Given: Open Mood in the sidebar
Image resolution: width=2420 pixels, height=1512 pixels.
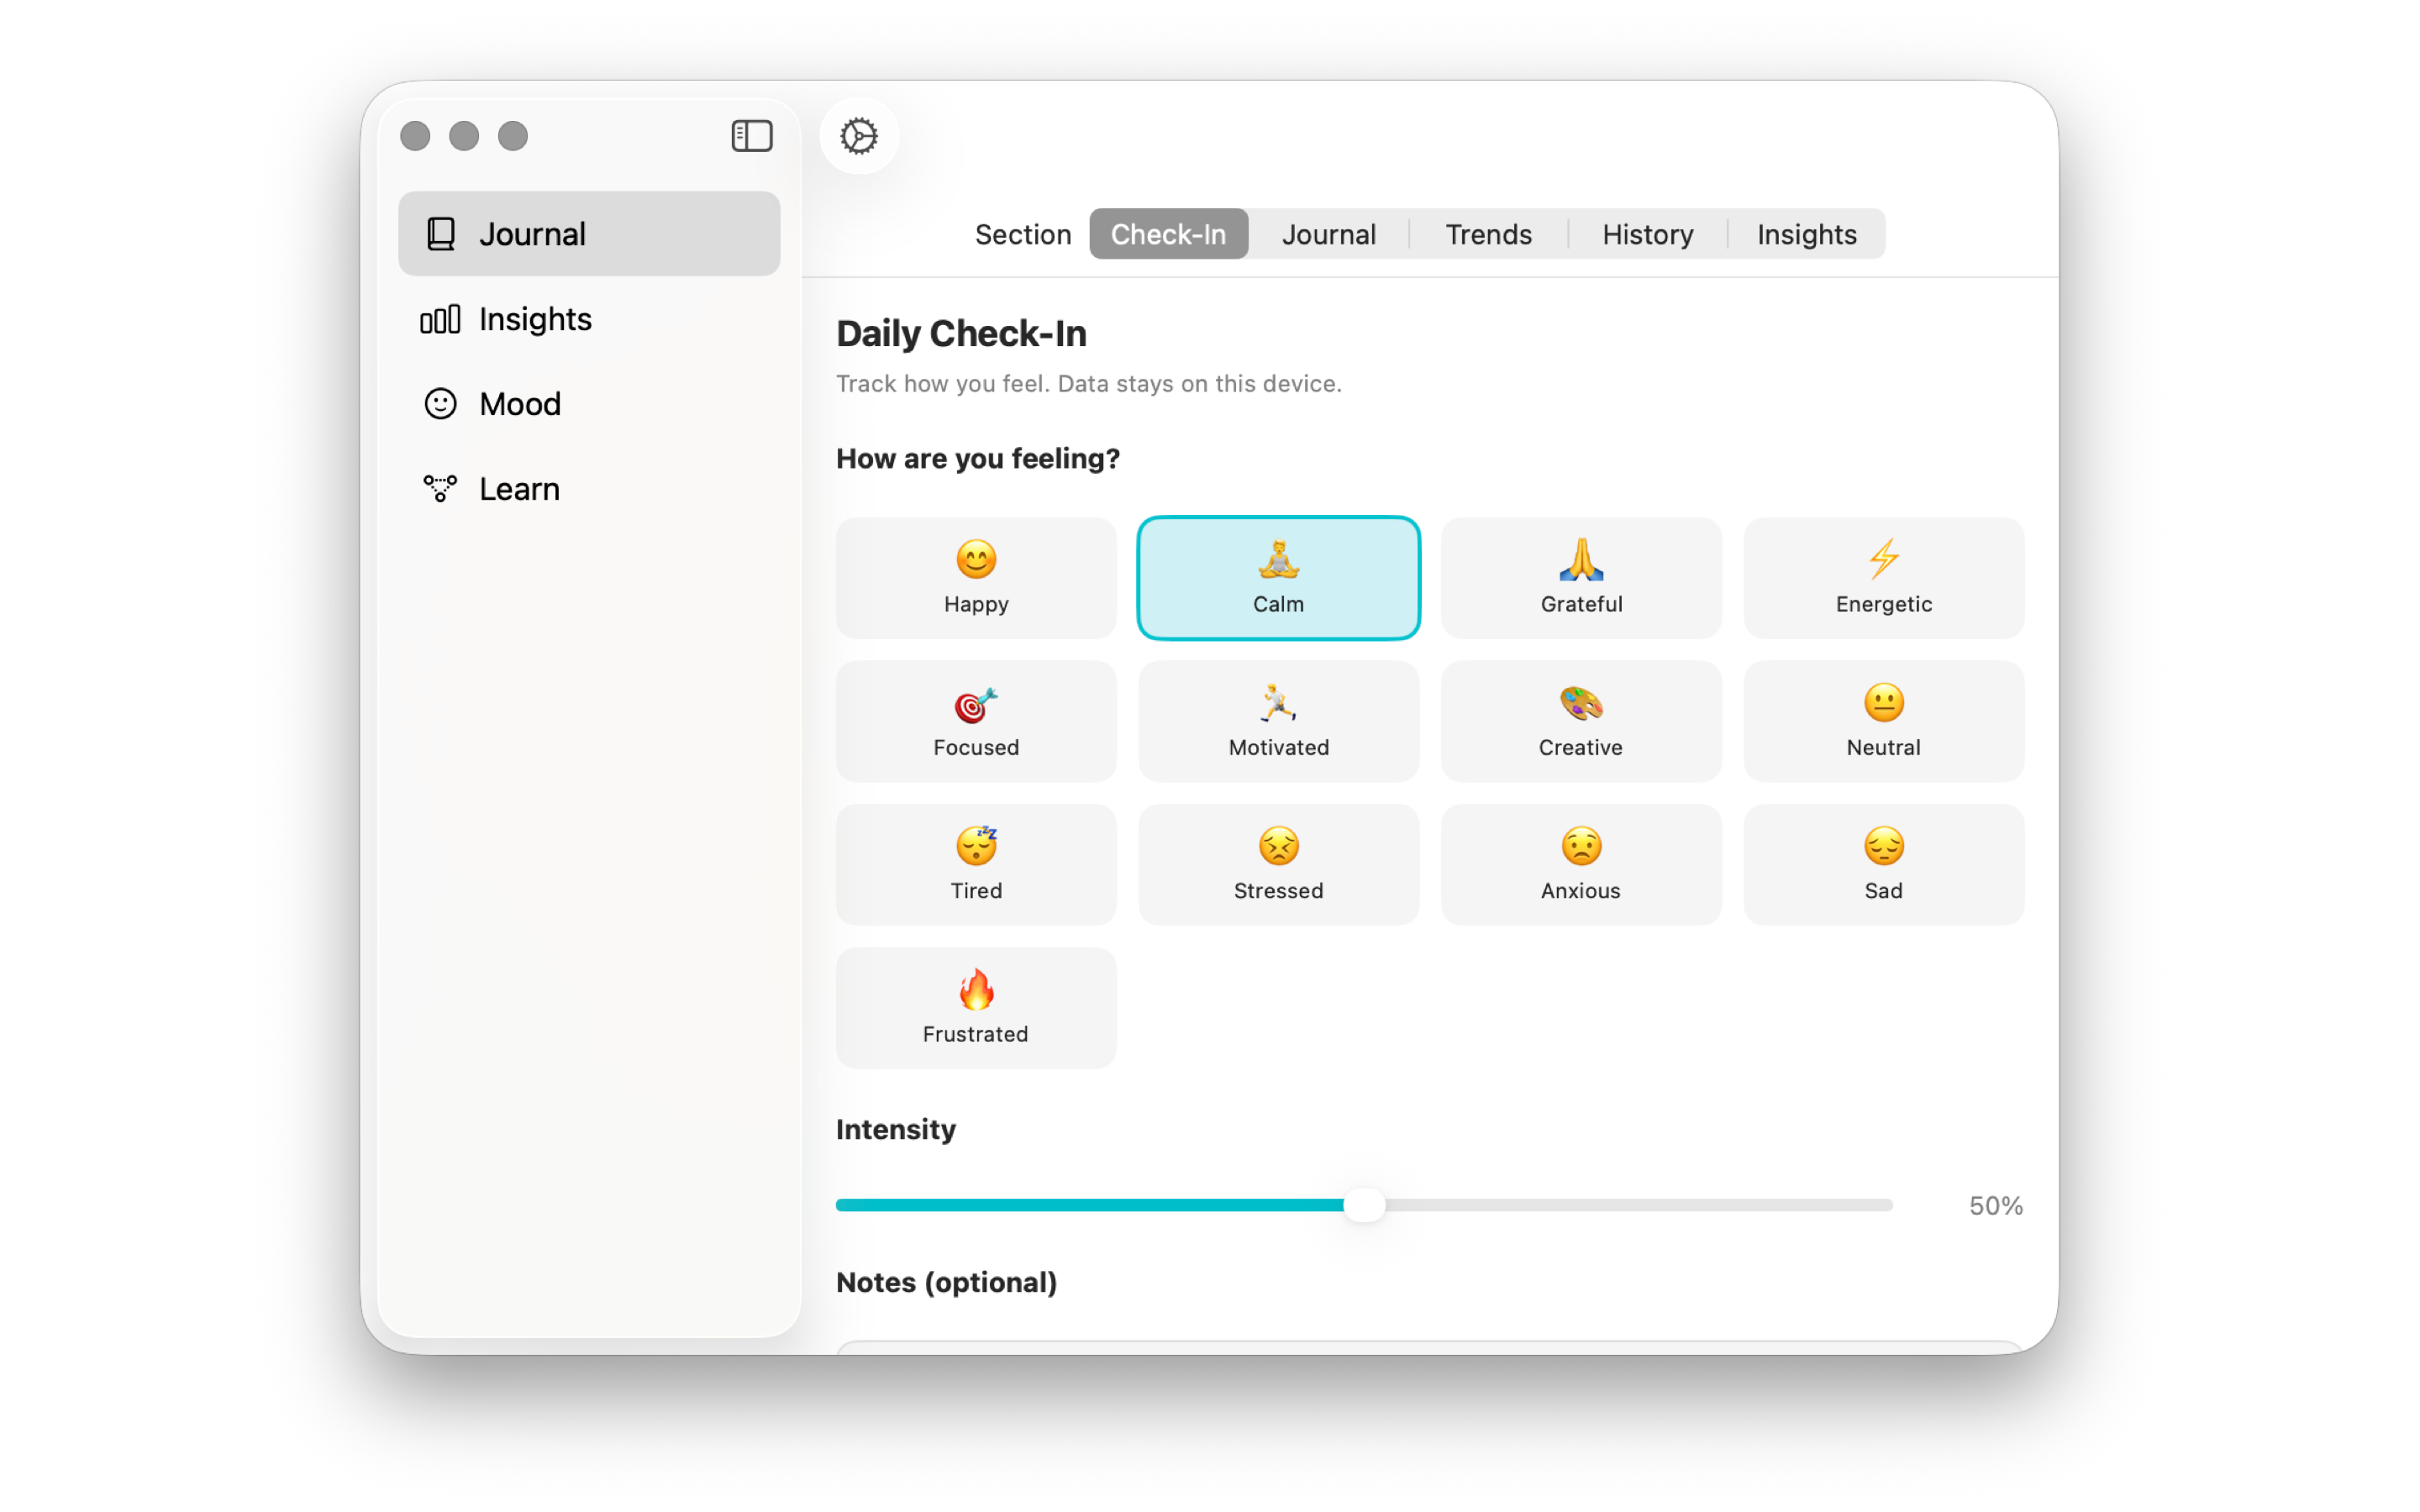Looking at the screenshot, I should pyautogui.click(x=589, y=404).
